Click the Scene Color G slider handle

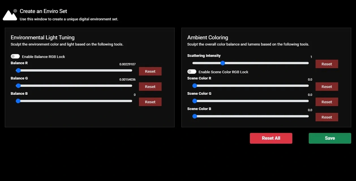coord(195,101)
